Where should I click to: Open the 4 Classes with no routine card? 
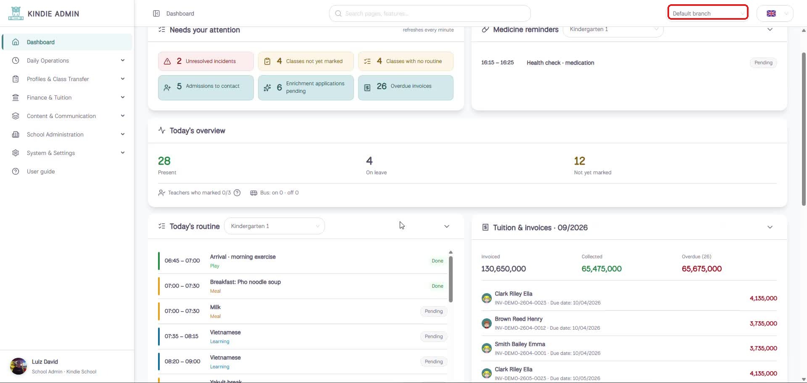pyautogui.click(x=406, y=61)
